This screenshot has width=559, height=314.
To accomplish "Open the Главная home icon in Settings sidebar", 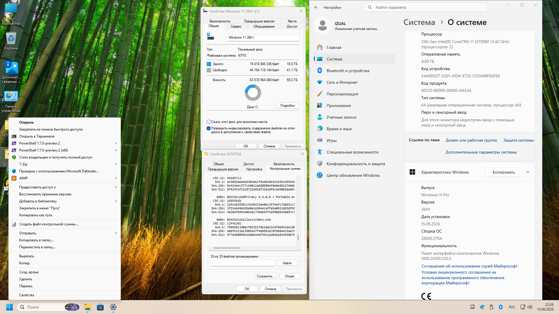I will (320, 47).
